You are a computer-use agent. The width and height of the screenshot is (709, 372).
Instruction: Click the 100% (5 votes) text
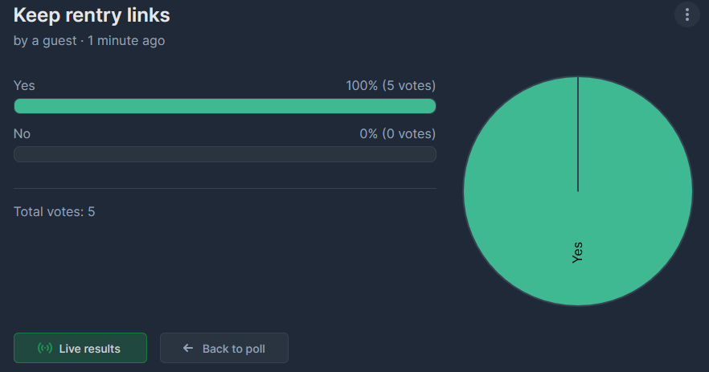coord(391,85)
